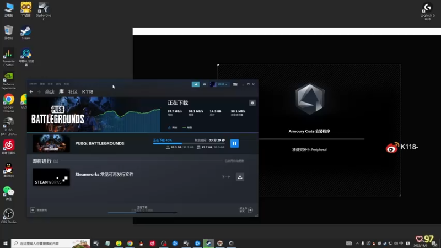This screenshot has height=248, width=441.
Task: Expand the system tray hidden icons chevron
Action: [x=357, y=244]
